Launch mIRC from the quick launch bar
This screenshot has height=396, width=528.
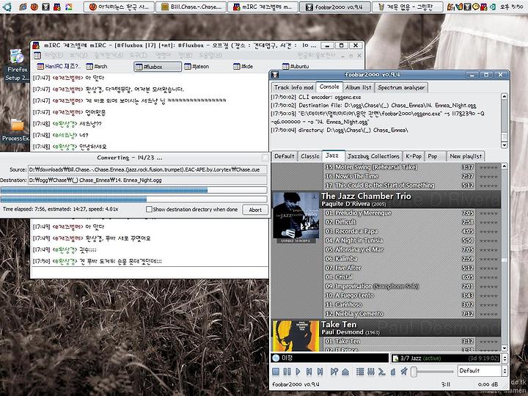tap(57, 7)
